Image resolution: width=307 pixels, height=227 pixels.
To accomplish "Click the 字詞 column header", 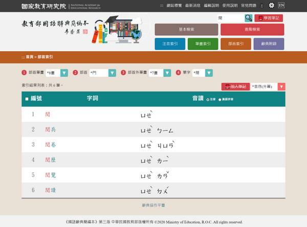I will pyautogui.click(x=93, y=98).
